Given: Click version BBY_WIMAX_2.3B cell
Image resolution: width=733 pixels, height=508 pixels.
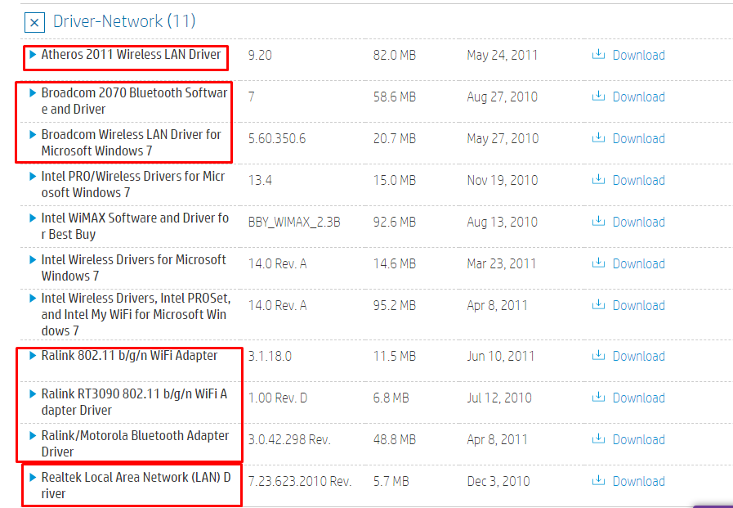Looking at the screenshot, I should [x=294, y=222].
